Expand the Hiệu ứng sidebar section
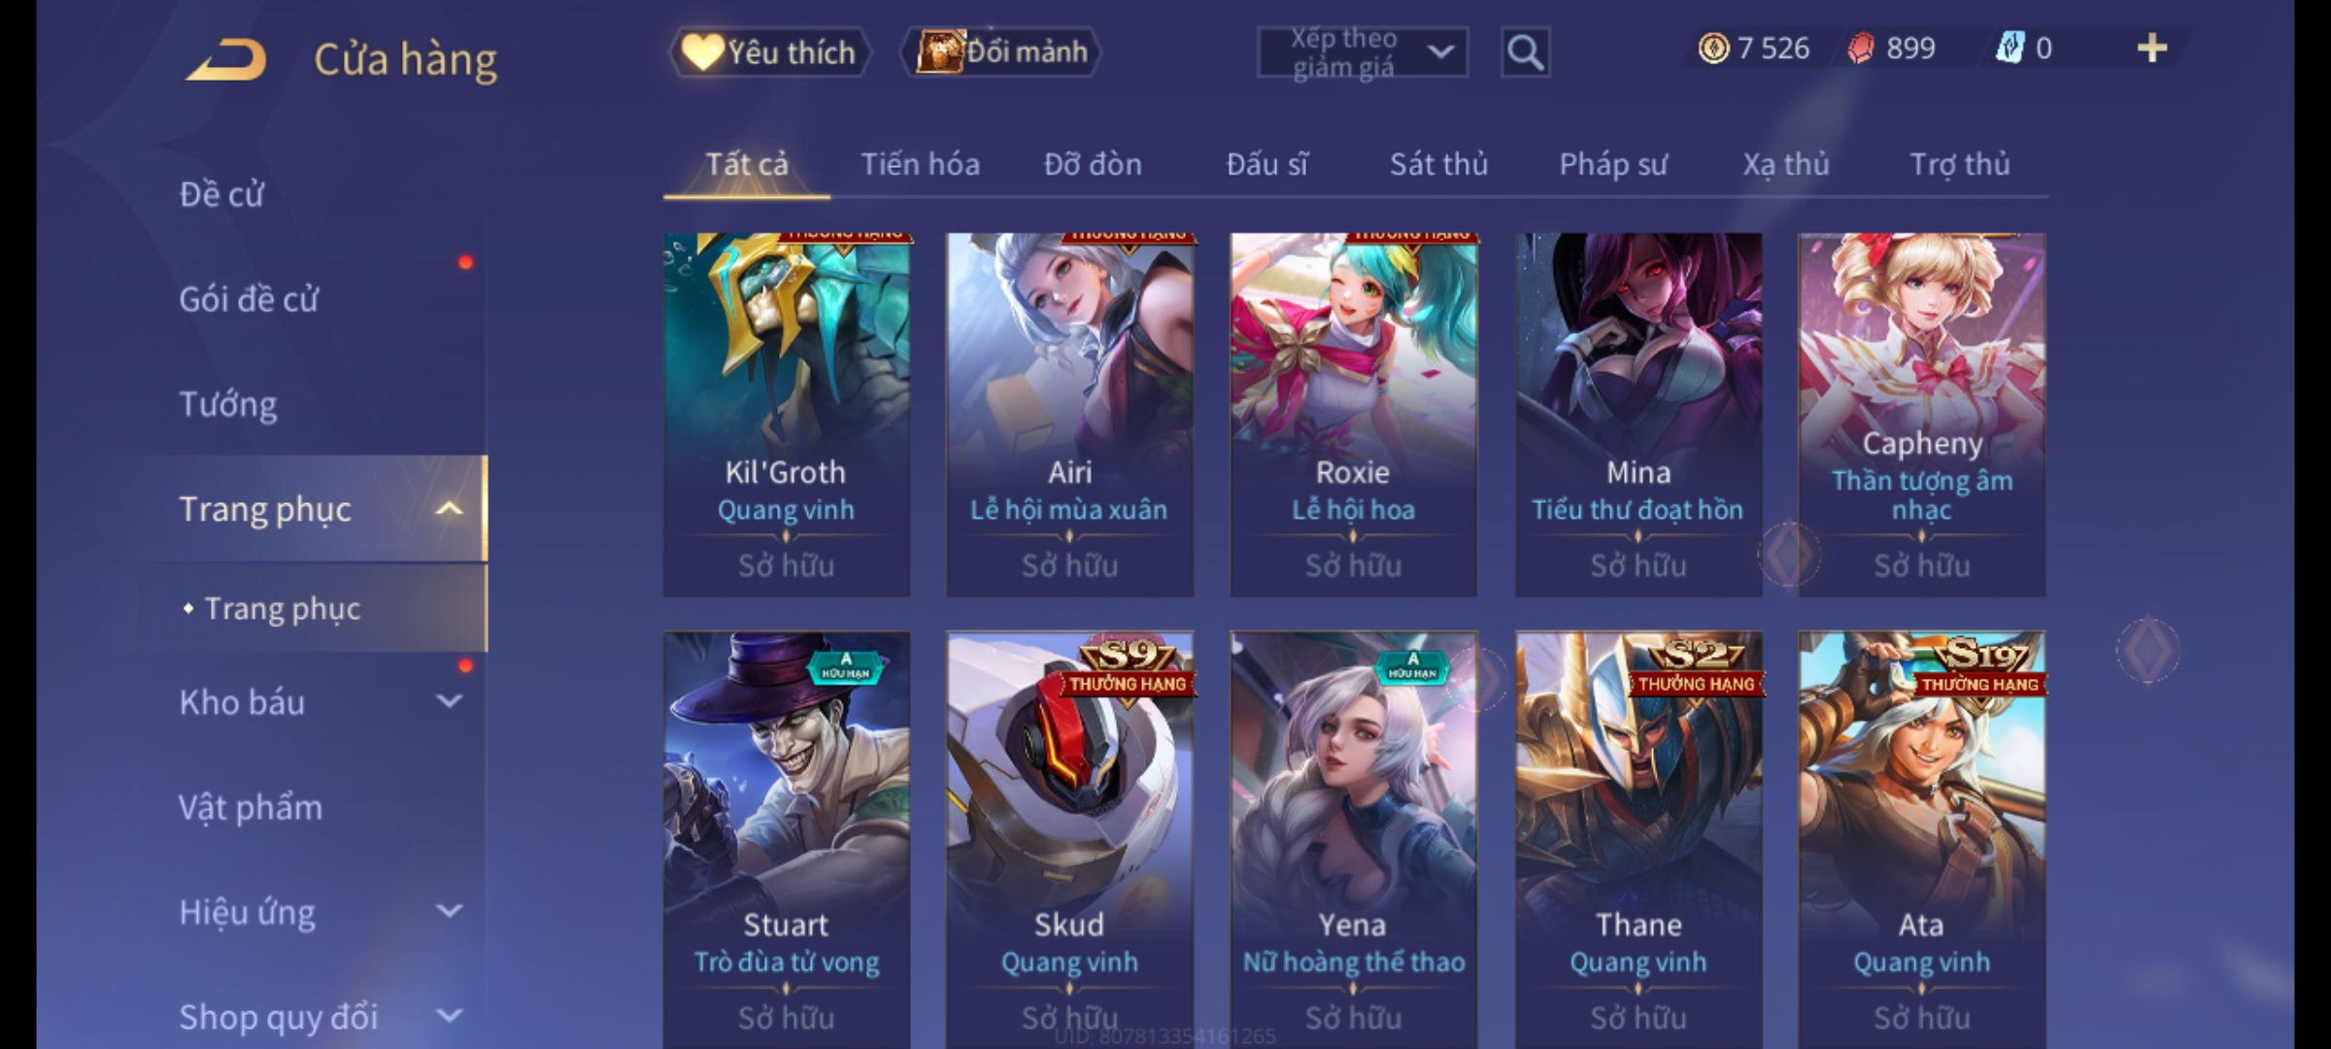The width and height of the screenshot is (2331, 1049). [x=449, y=911]
